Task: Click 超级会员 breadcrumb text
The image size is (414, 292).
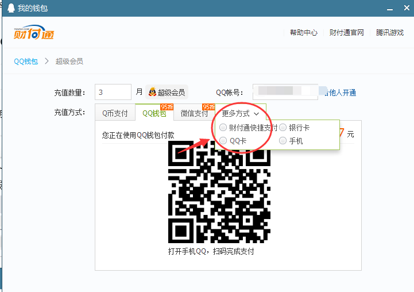Action: (x=69, y=62)
